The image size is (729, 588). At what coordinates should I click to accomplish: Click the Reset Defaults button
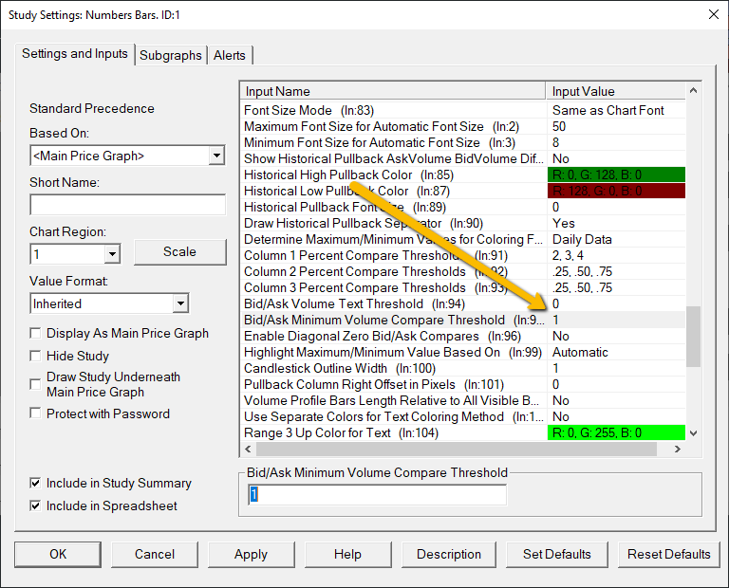669,554
